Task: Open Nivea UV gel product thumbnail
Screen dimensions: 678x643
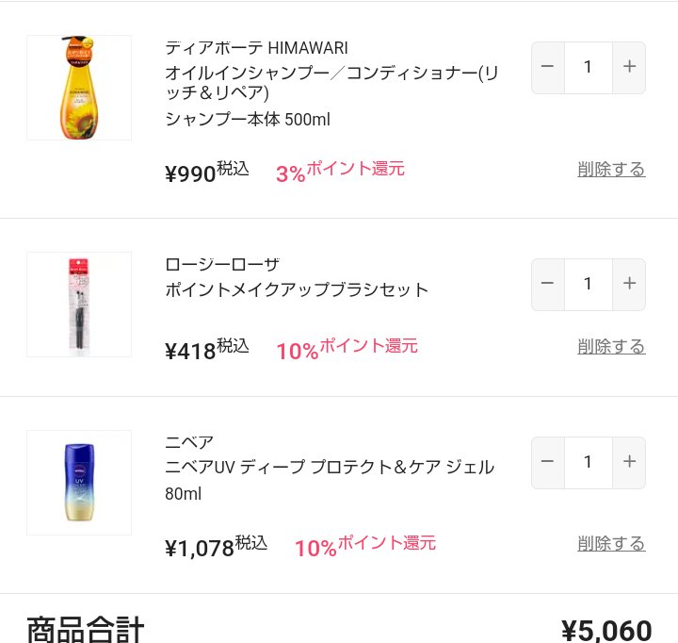Action: tap(79, 483)
